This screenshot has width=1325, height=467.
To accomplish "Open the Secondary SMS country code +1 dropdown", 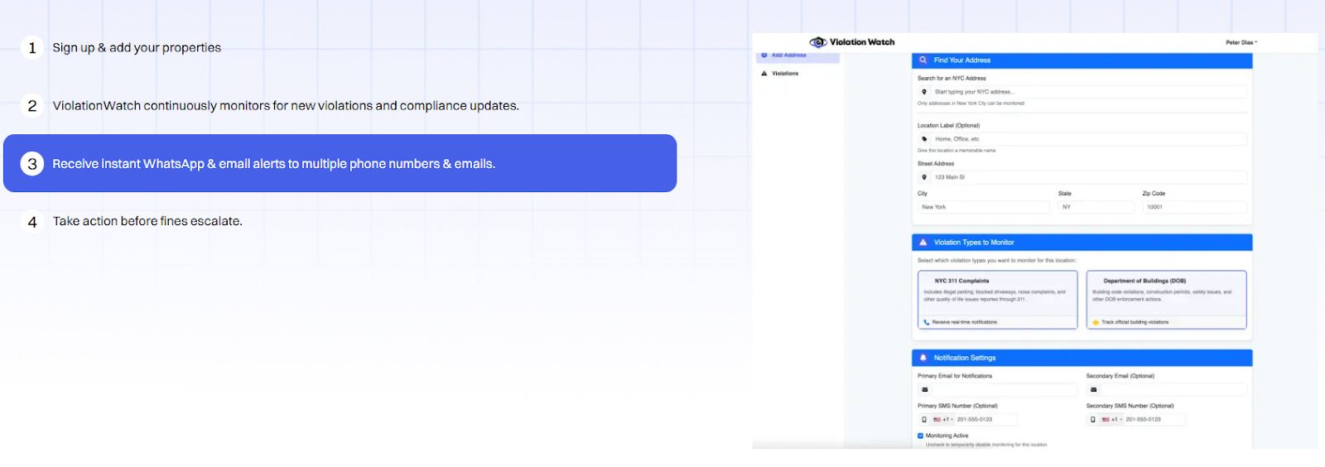I will (1111, 420).
